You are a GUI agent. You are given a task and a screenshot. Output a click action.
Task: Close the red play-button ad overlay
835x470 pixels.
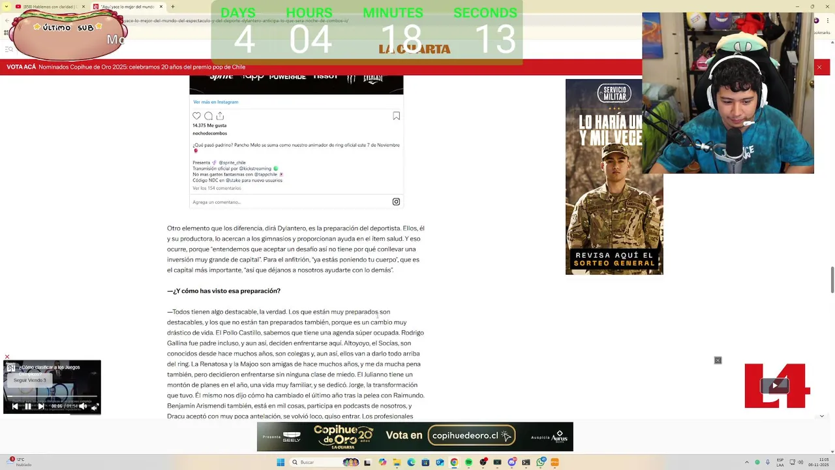coord(718,360)
